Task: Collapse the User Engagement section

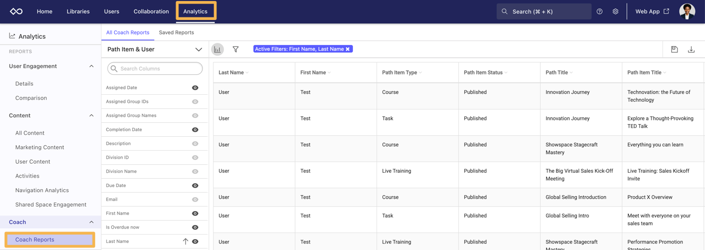Action: (91, 66)
